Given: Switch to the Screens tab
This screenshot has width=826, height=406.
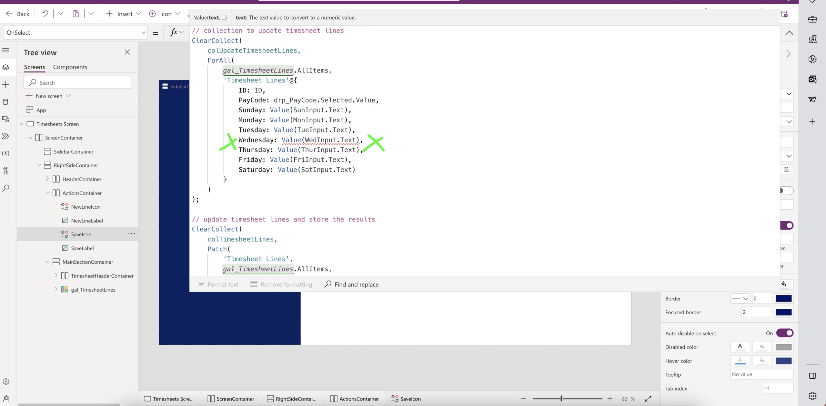Looking at the screenshot, I should coord(35,67).
